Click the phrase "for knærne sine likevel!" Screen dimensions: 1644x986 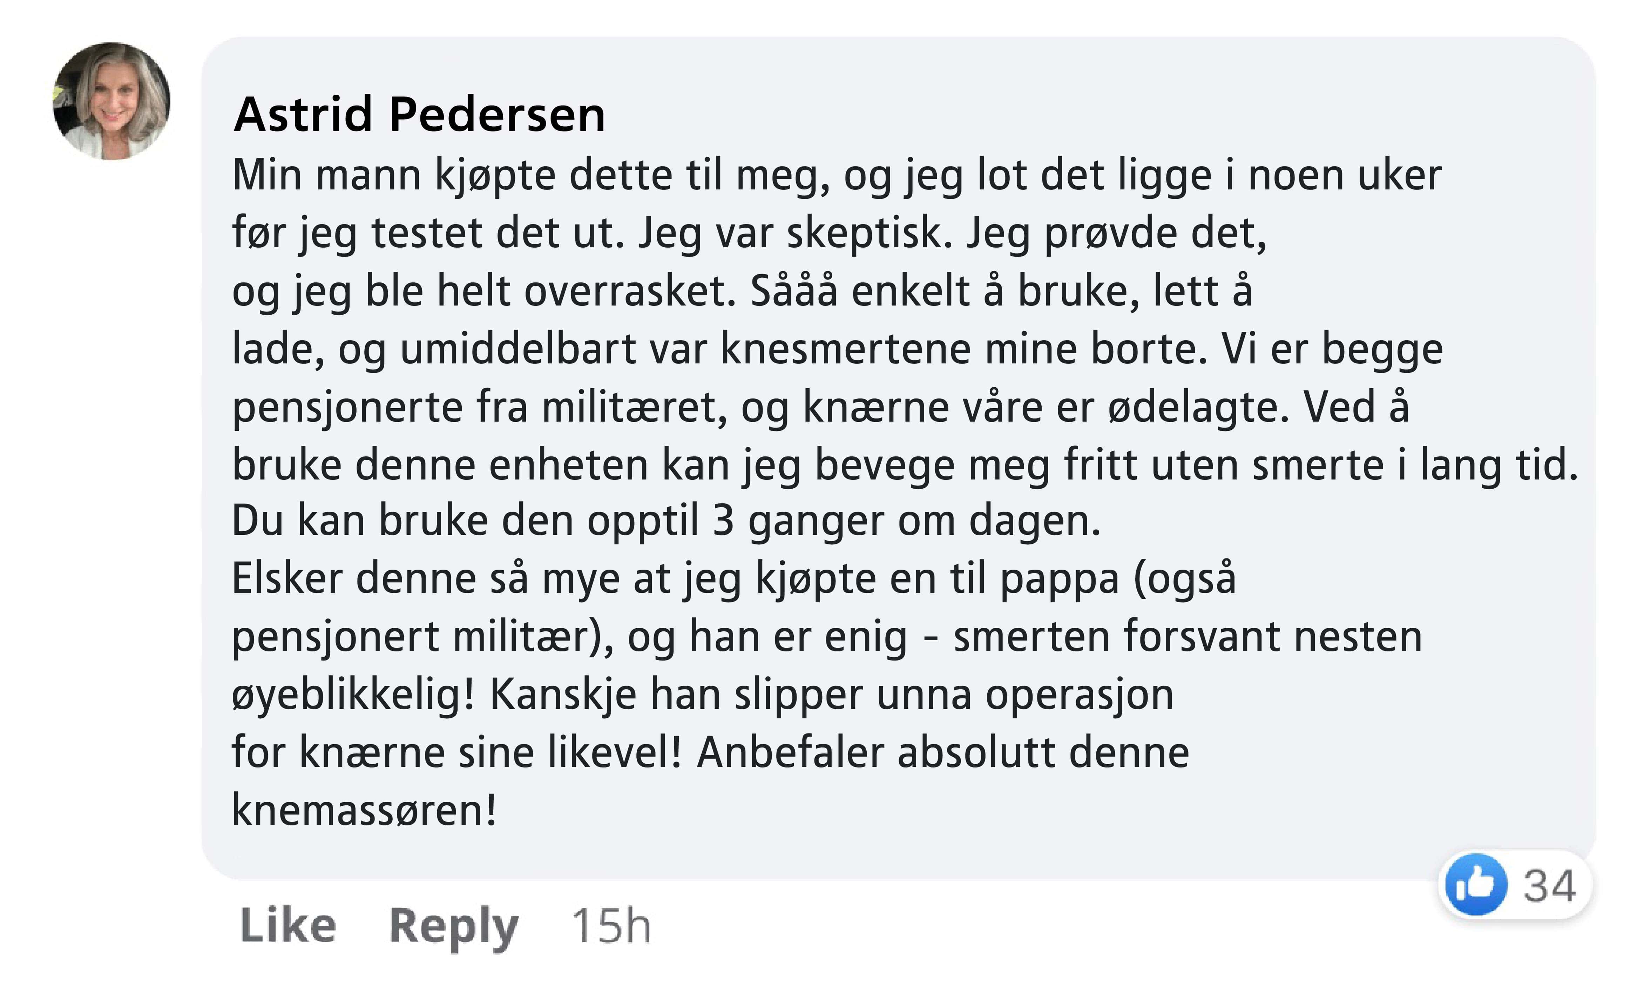point(456,753)
